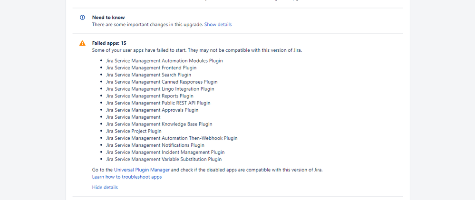
Task: Select Jira Service Management Variable Substitution Plugin
Action: [x=164, y=159]
